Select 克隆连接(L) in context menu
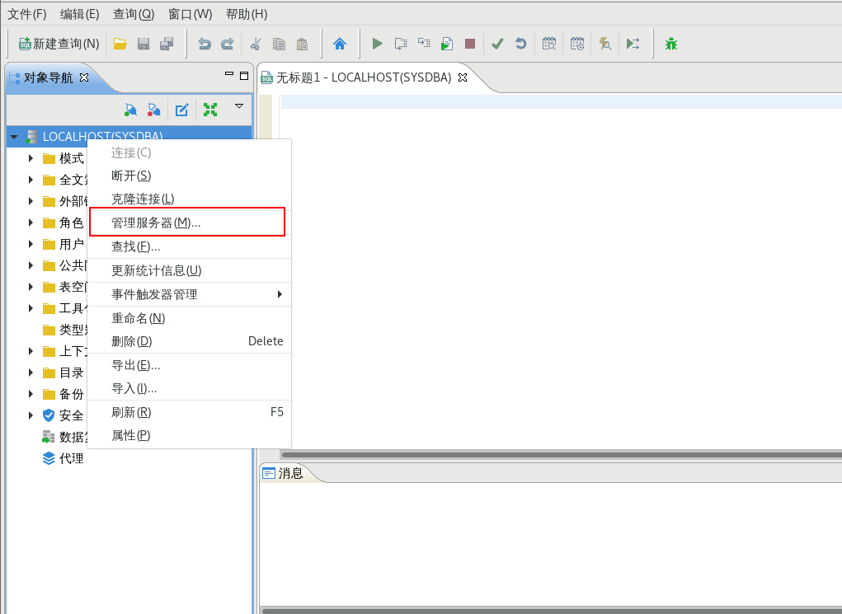This screenshot has height=614, width=842. coord(189,199)
